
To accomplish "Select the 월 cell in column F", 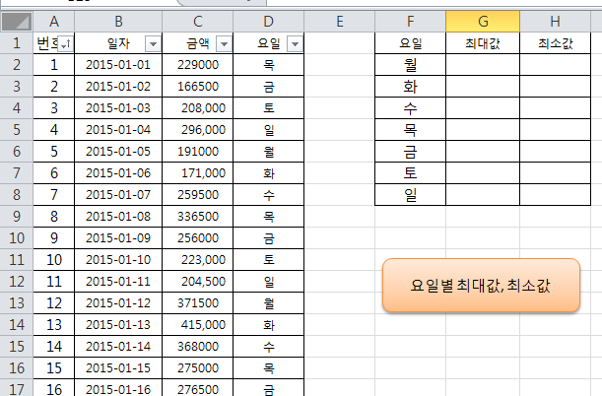I will [411, 65].
